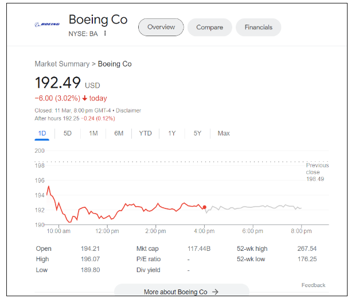Screen dimensions: 355x306
Task: Switch chart to 1Y range
Action: 172,133
